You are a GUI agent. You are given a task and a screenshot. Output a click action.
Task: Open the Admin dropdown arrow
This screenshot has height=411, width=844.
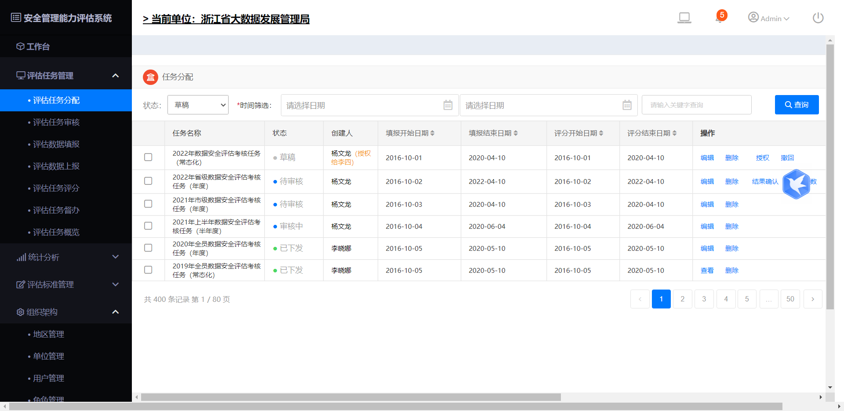pyautogui.click(x=786, y=18)
